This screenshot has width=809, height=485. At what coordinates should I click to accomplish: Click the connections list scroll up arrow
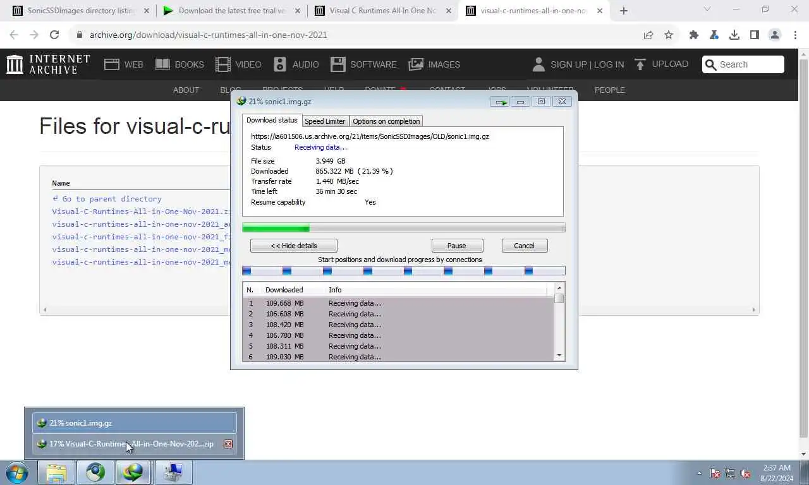559,289
